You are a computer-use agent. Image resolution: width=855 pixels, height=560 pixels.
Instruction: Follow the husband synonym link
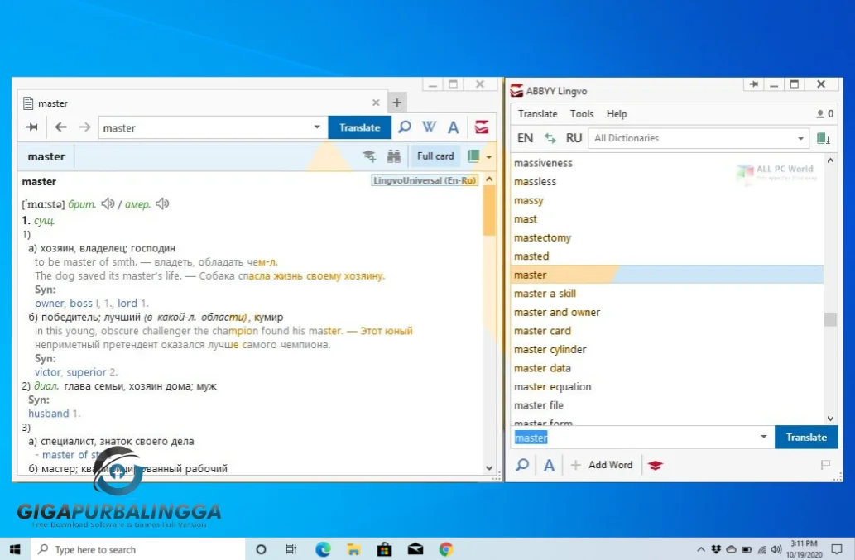(x=49, y=414)
